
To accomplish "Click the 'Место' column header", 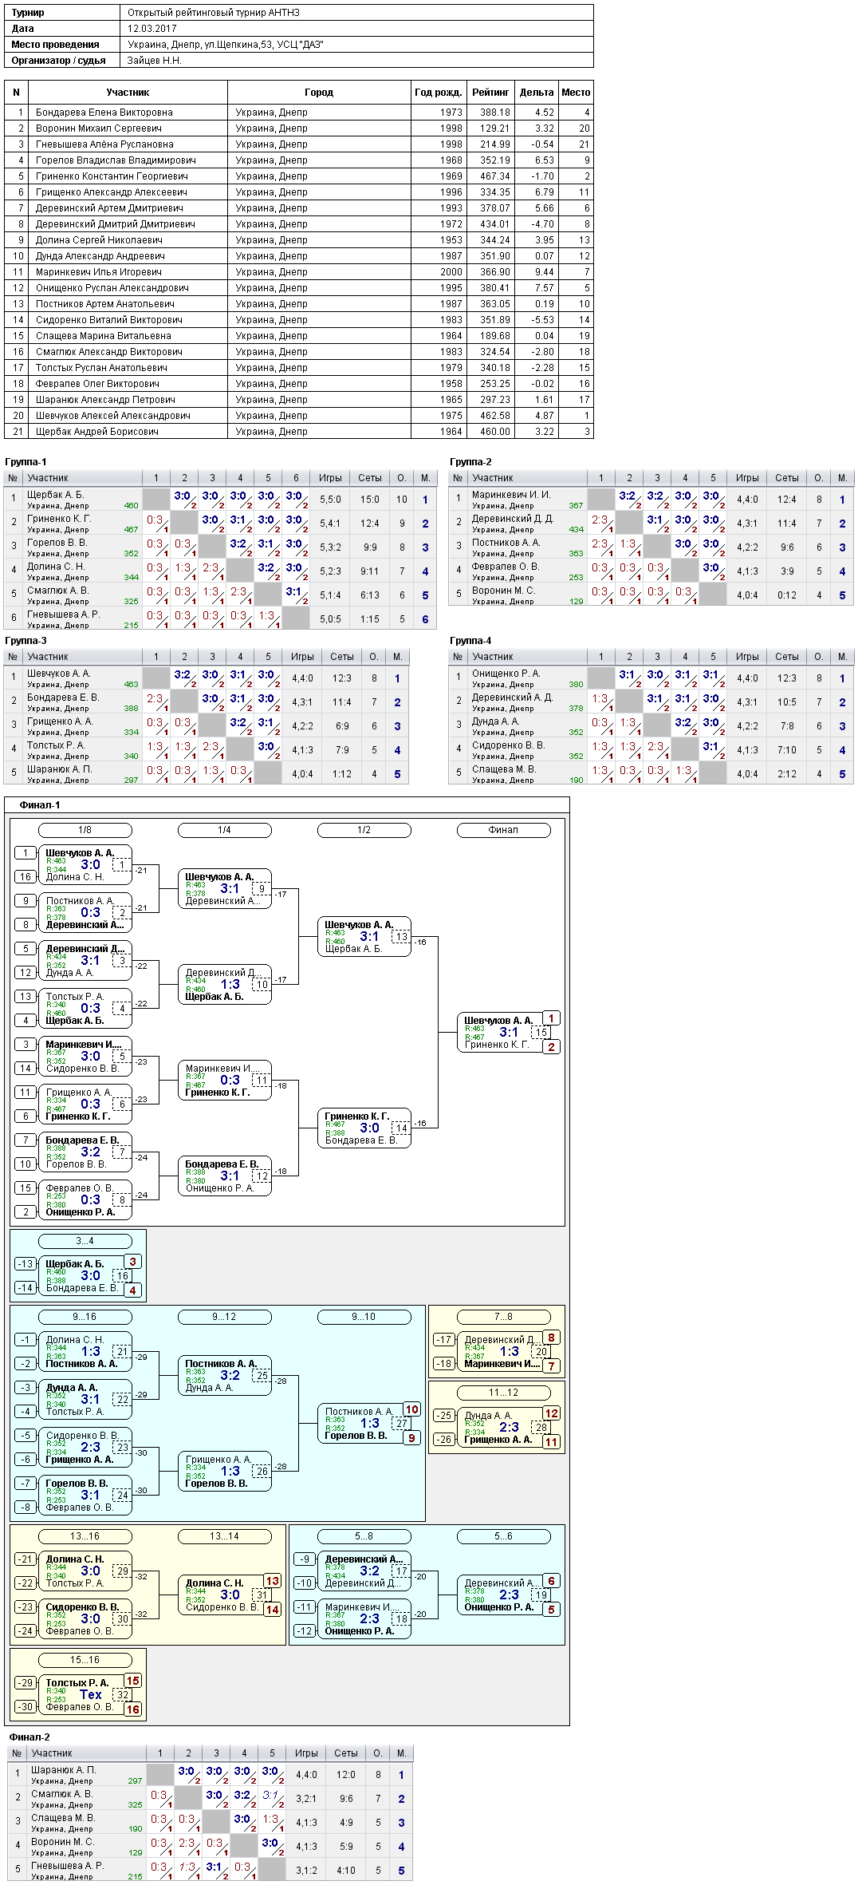I will tap(576, 93).
